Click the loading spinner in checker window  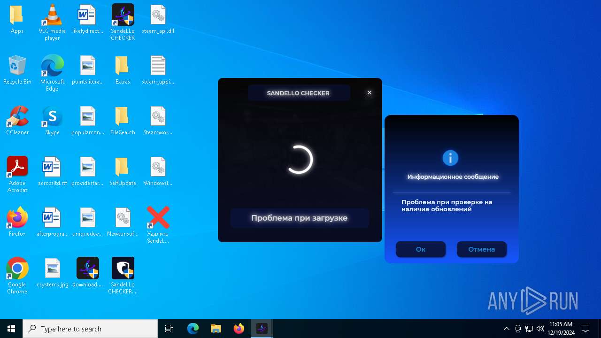[x=300, y=160]
